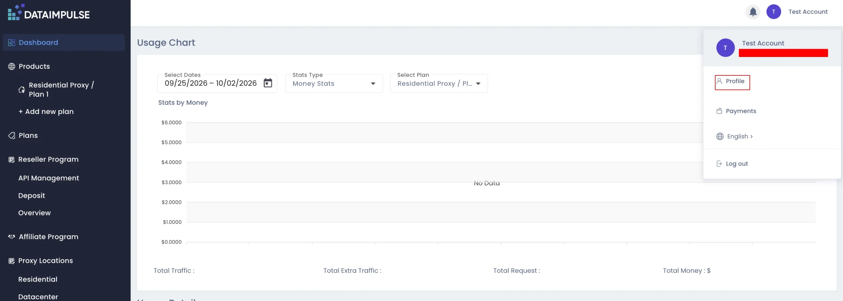Click the Affiliate Program label
Screen dimensions: 843x301
[49, 237]
